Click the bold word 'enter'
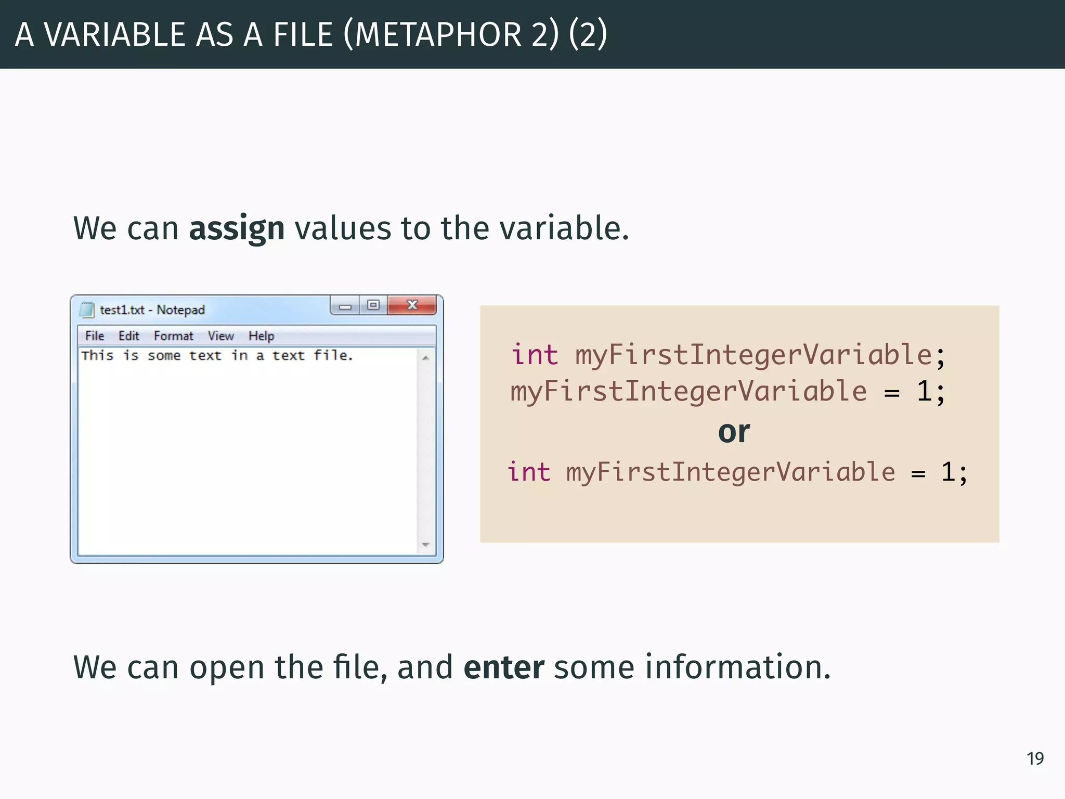The width and height of the screenshot is (1065, 799). (x=504, y=667)
